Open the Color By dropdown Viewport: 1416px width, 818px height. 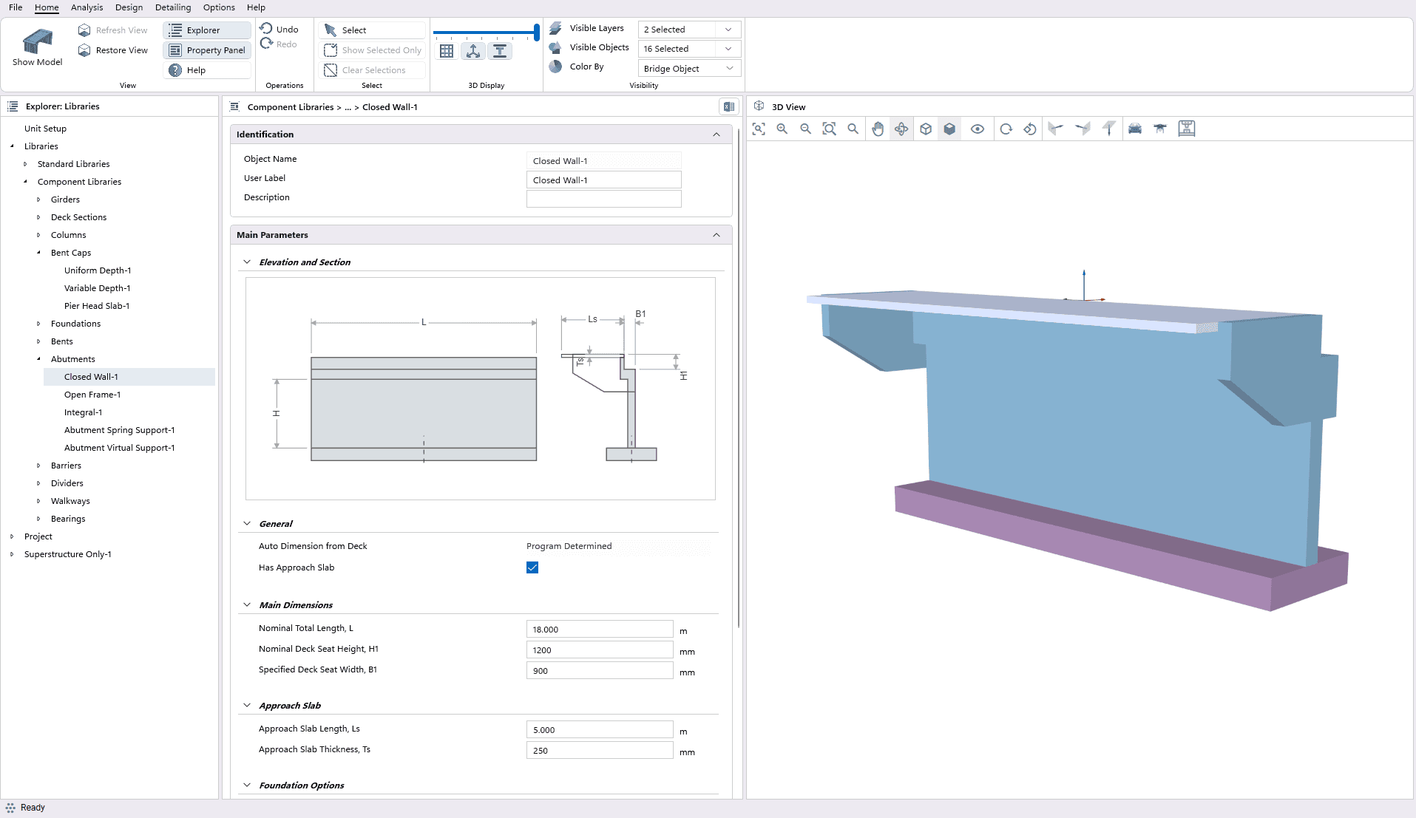688,69
